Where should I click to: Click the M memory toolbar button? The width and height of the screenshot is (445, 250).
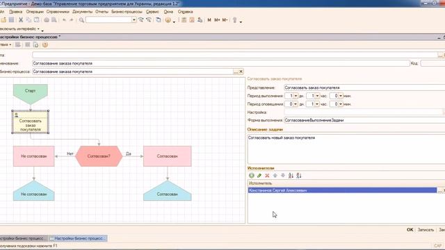pyautogui.click(x=209, y=20)
